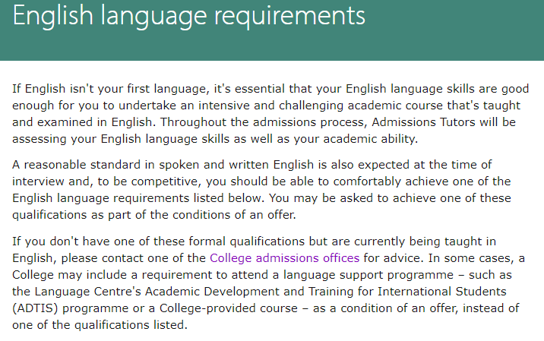Click the paragraph beginning 'If English isn't'
544x341 pixels.
coord(270,114)
